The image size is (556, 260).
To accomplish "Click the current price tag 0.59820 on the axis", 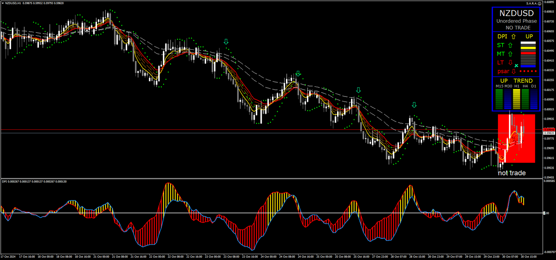I will click(549, 133).
